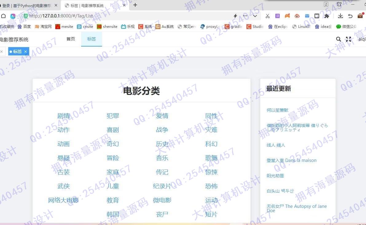
Task: Click the lightning speed mode icon
Action: click(x=235, y=16)
